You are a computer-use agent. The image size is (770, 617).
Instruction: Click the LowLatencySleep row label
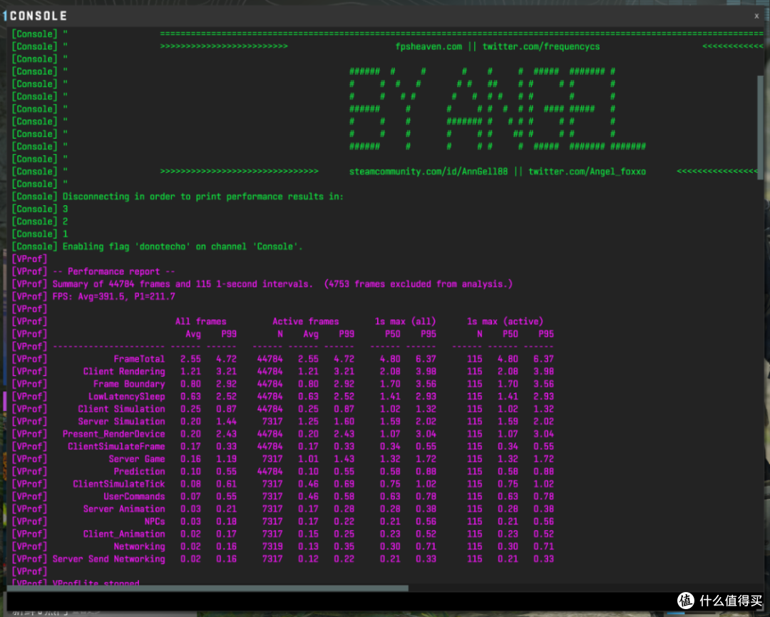click(x=126, y=397)
